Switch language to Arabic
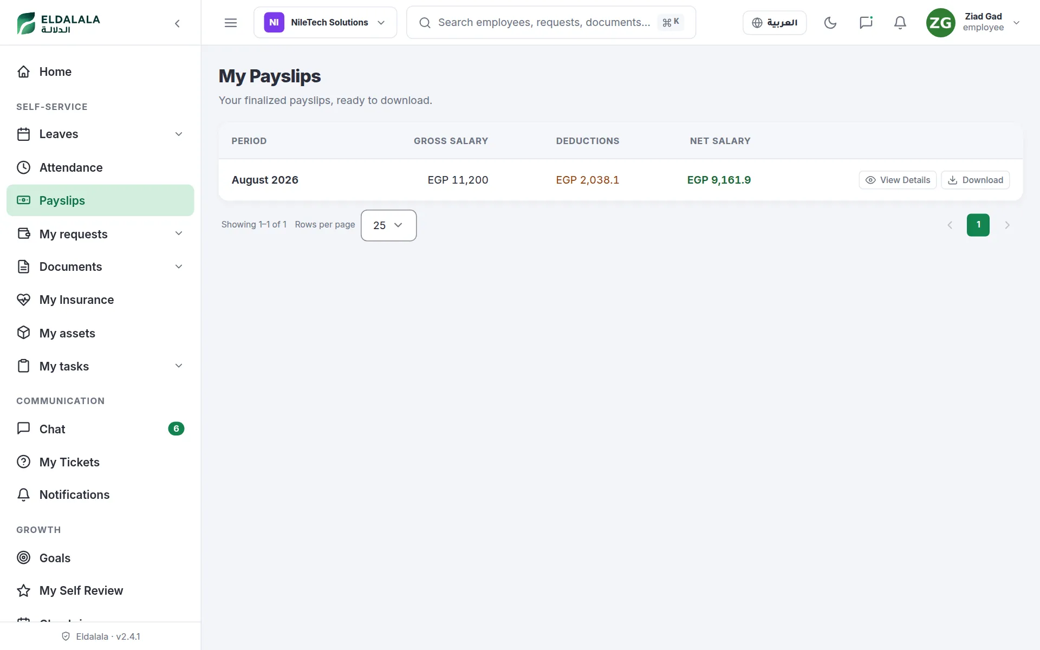 (774, 23)
